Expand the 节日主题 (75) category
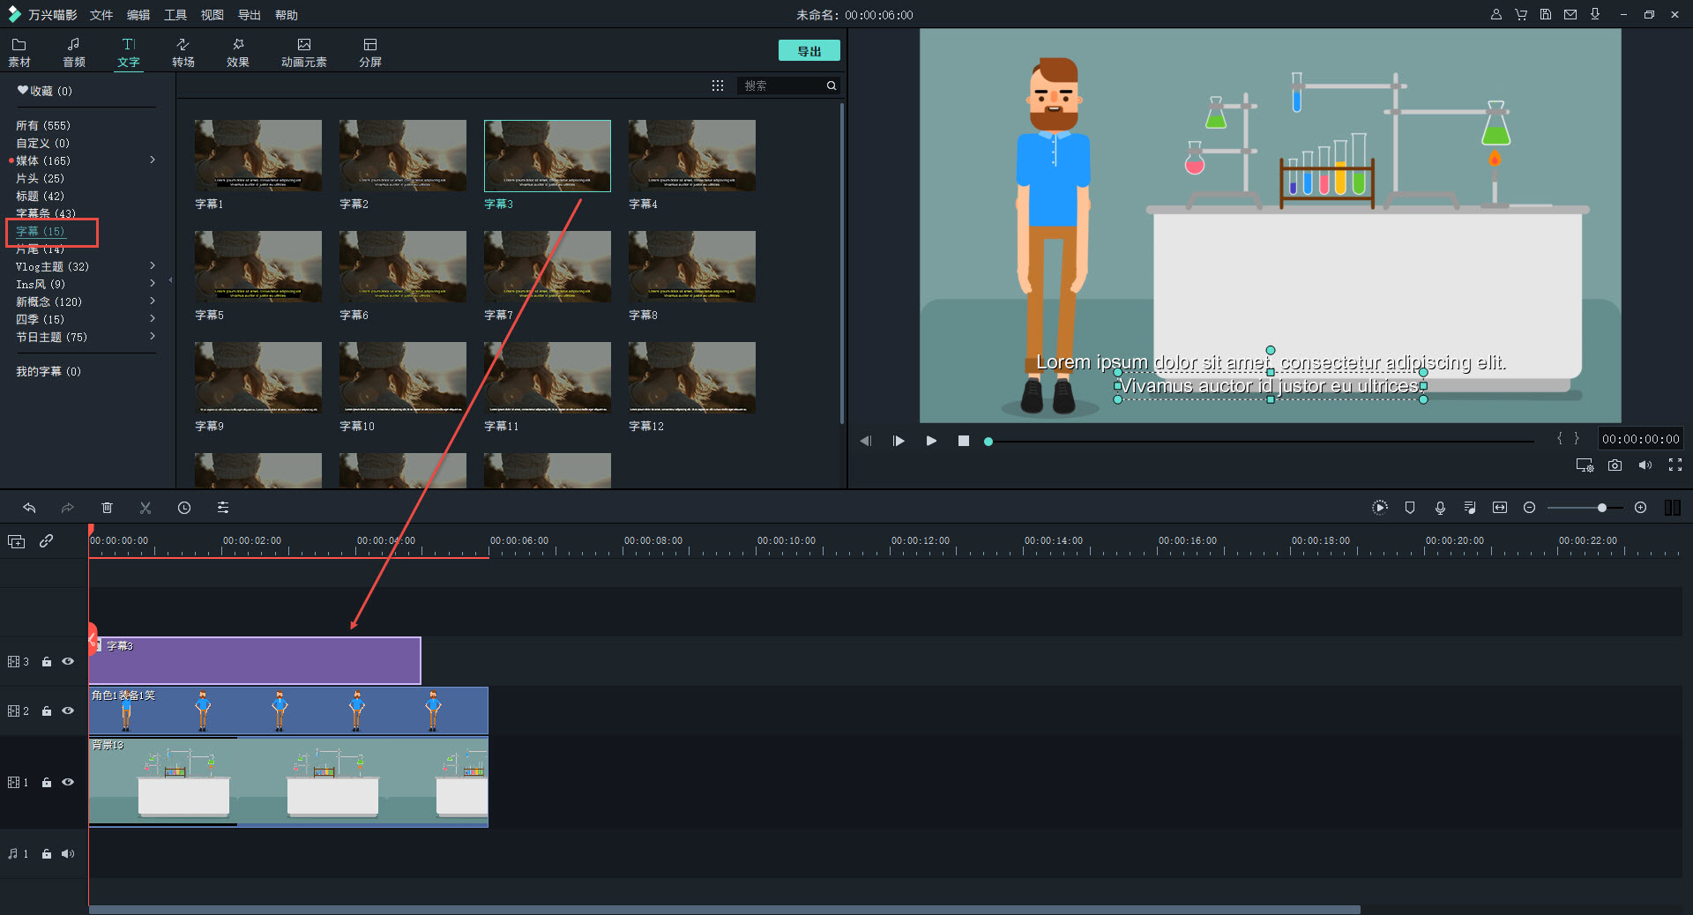The height and width of the screenshot is (915, 1693). tap(153, 337)
